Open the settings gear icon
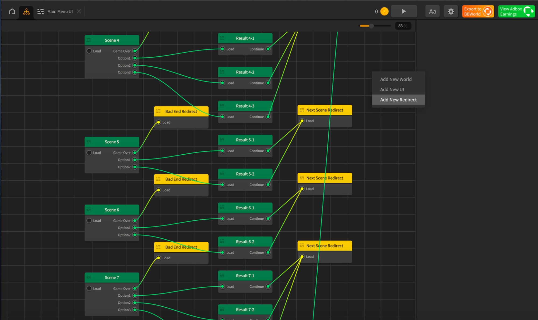Viewport: 538px width, 320px height. tap(451, 12)
